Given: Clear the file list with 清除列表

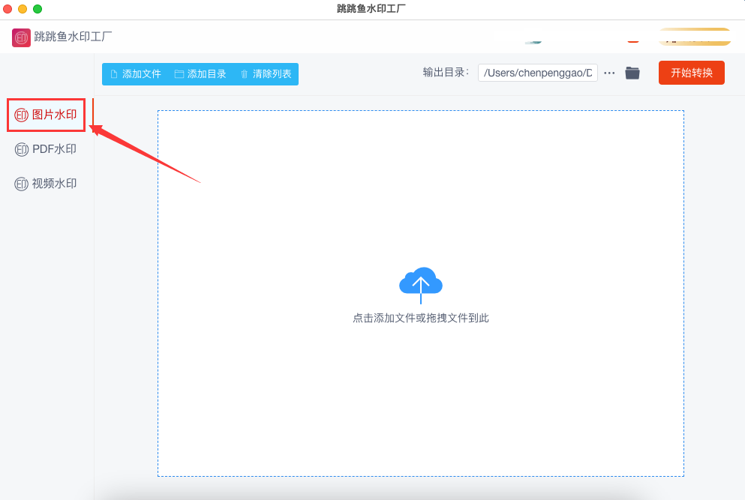Looking at the screenshot, I should (x=266, y=74).
